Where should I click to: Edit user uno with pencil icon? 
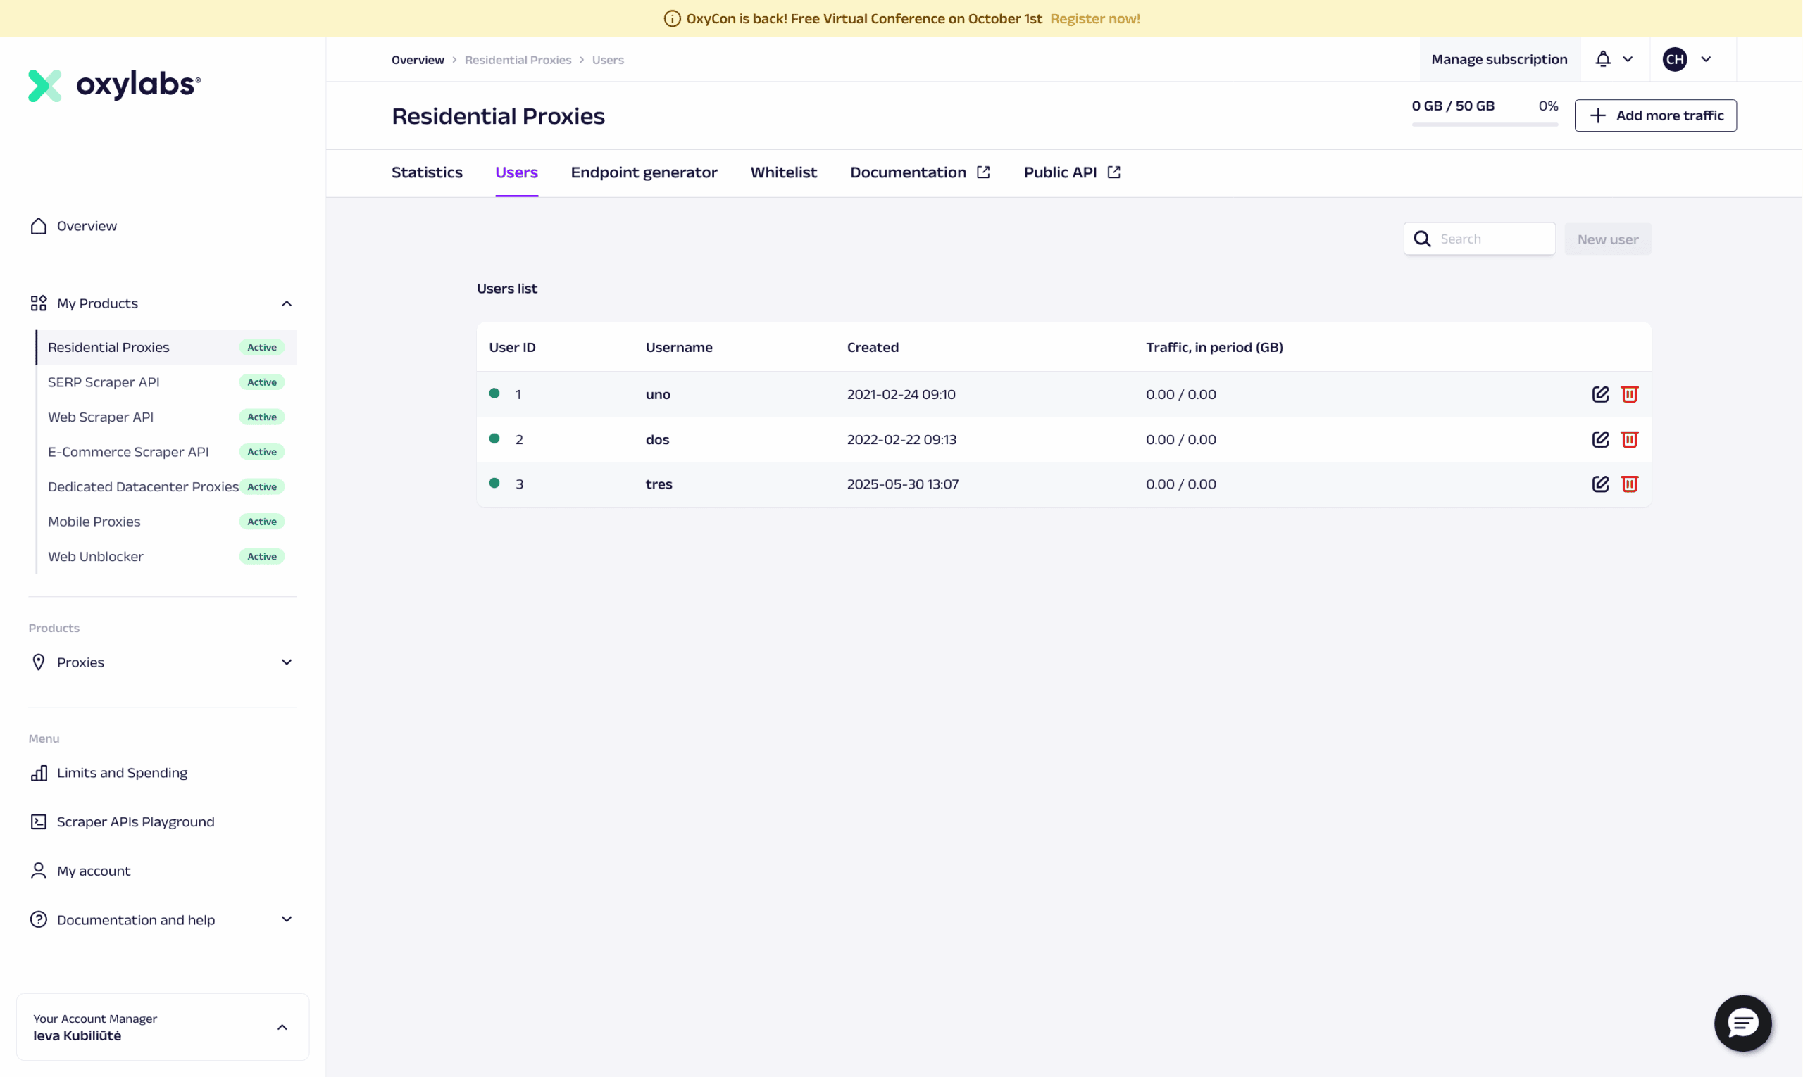pos(1600,394)
